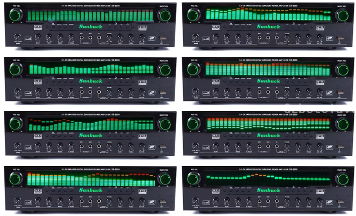Screen dimensions: 356x216
Task: Switch the POWER control on the second-row left amplifier
Action: [x=18, y=91]
